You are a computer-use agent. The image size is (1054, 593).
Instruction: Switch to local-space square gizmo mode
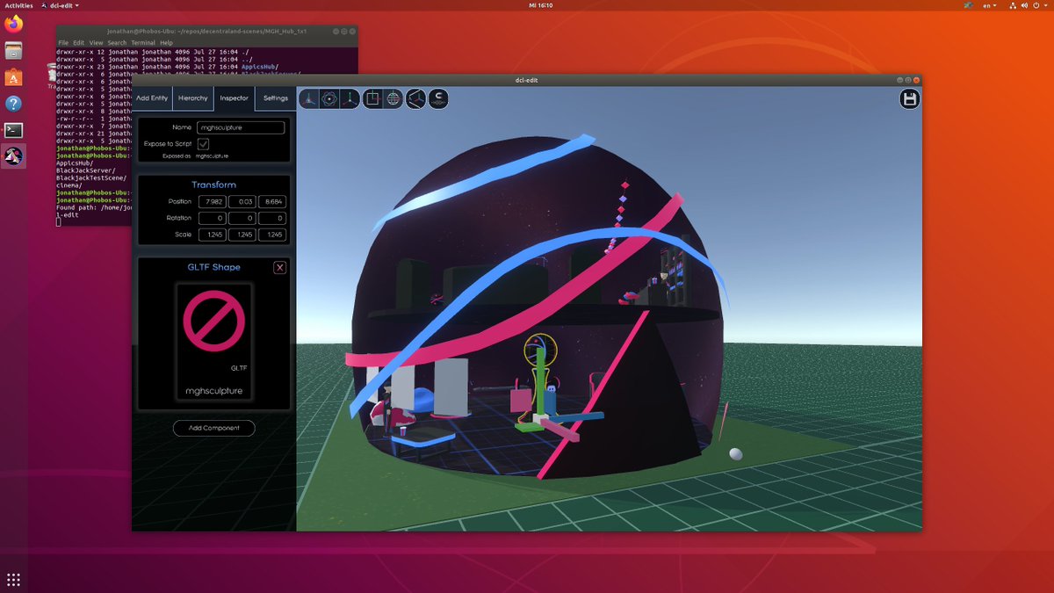(372, 99)
